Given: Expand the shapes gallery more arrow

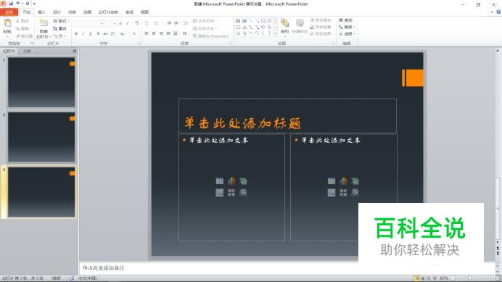Looking at the screenshot, I should pyautogui.click(x=276, y=33).
